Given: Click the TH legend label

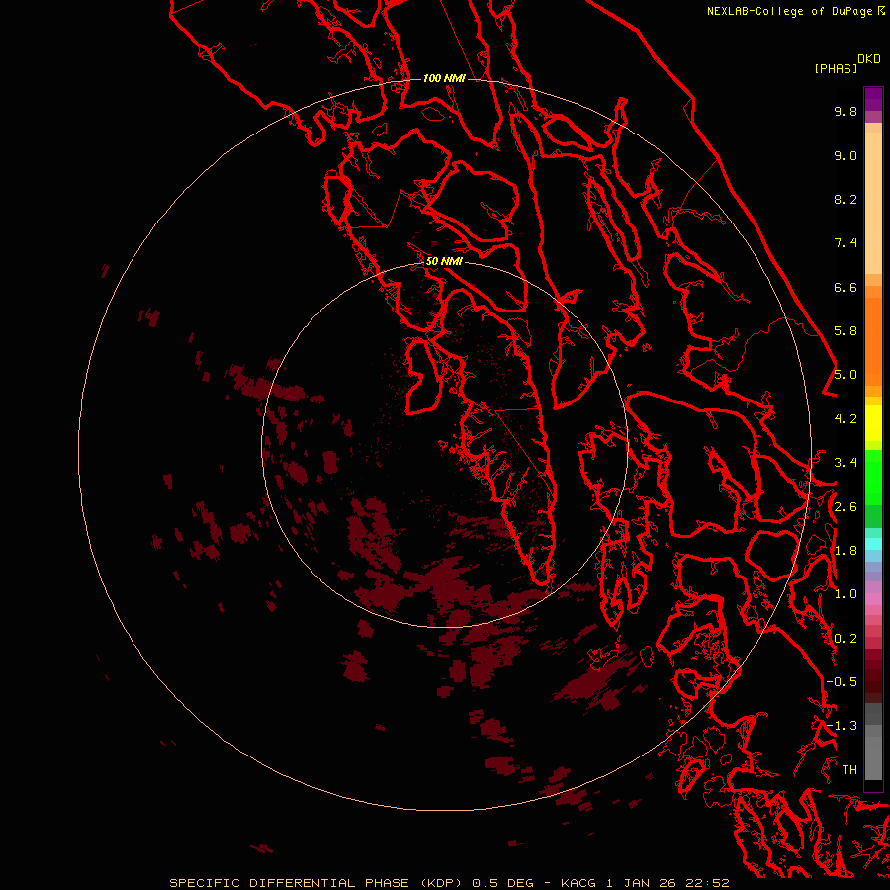Looking at the screenshot, I should (x=849, y=769).
